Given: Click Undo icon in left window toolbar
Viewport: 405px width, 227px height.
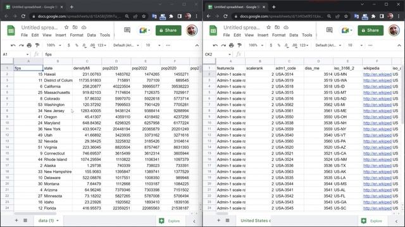Looking at the screenshot, I should [13, 45].
